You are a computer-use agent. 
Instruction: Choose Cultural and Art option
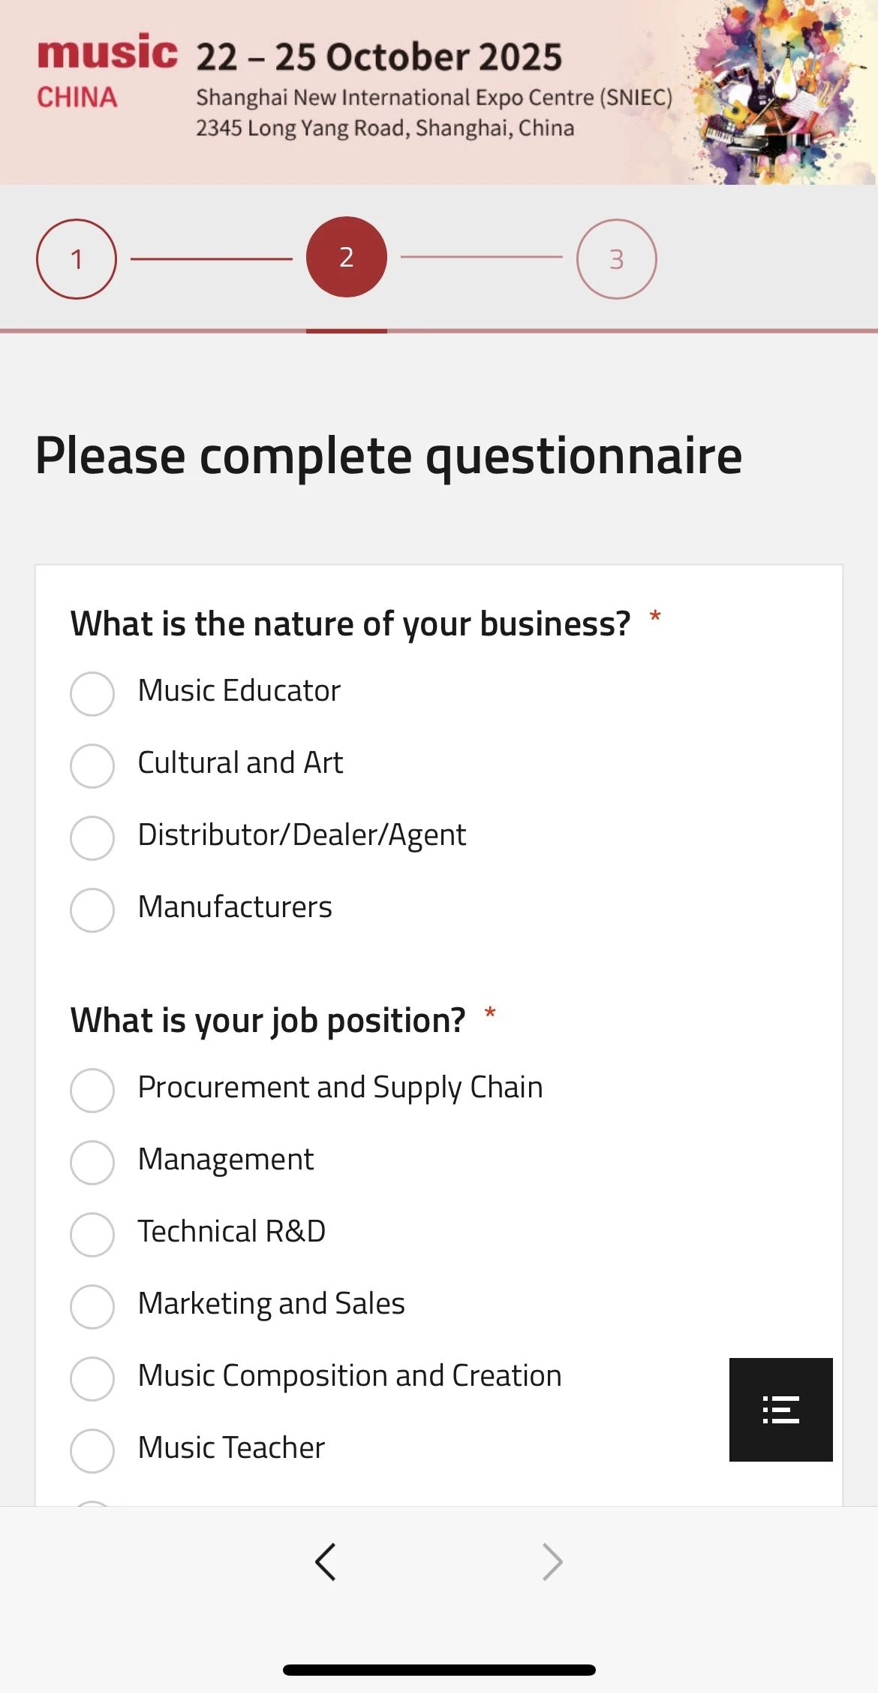pyautogui.click(x=92, y=765)
